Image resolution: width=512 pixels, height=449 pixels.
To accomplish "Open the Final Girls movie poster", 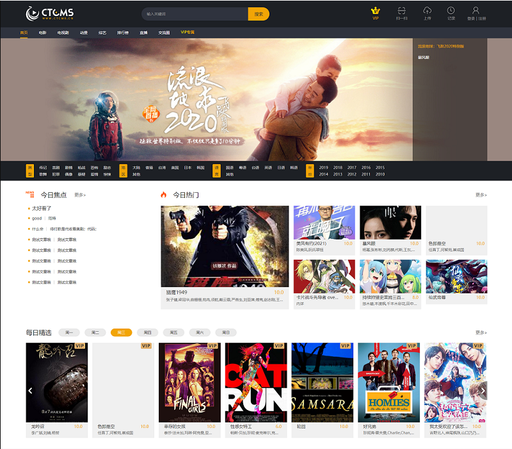I will click(189, 382).
